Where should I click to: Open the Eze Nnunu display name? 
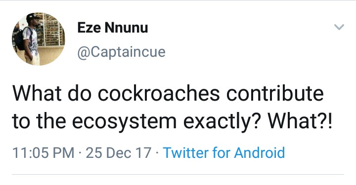pyautogui.click(x=113, y=28)
